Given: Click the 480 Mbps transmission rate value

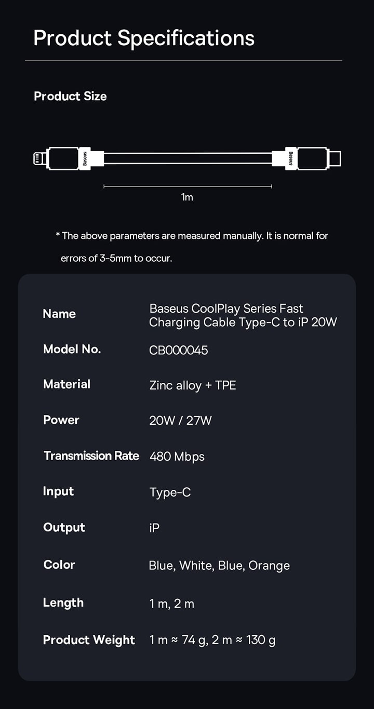Looking at the screenshot, I should point(177,457).
